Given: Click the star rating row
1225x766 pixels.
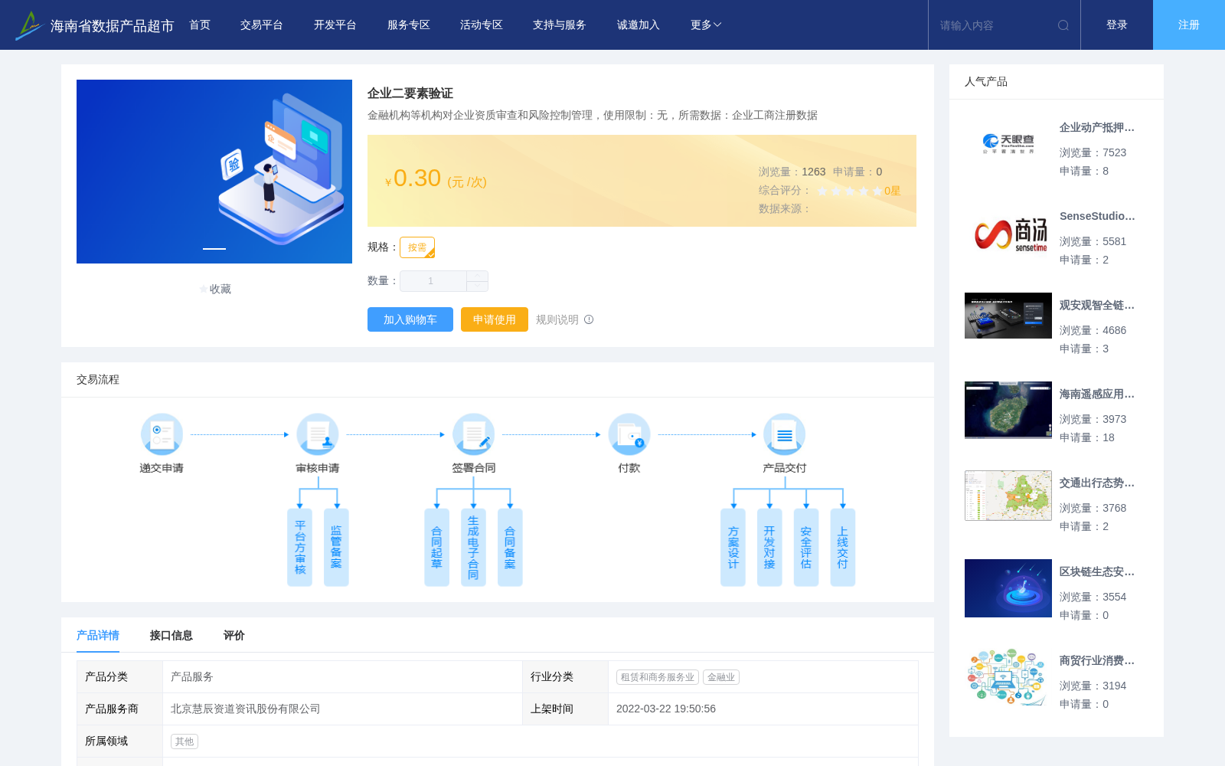Looking at the screenshot, I should click(850, 191).
